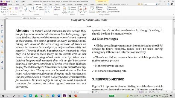
Task: Print the document from quick access toolbar
Action: click(x=9, y=1)
